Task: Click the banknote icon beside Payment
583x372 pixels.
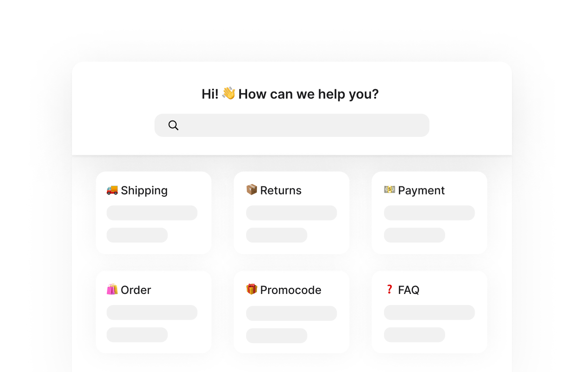Action: click(390, 189)
